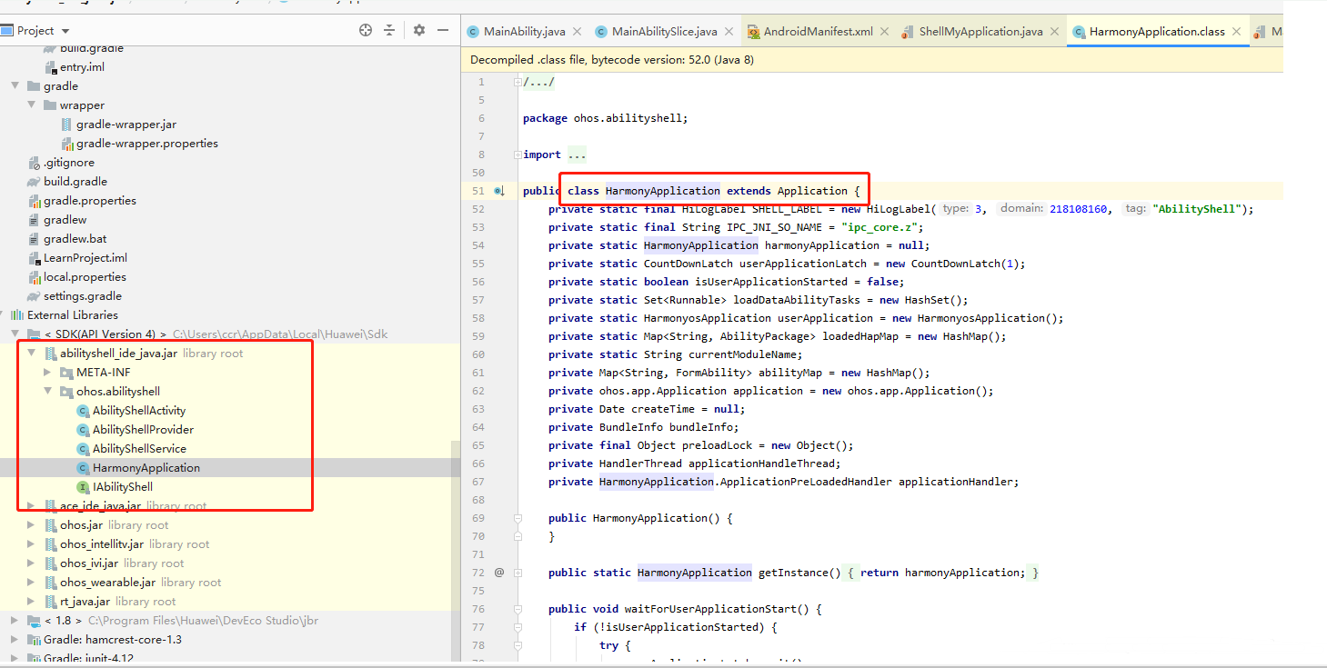
Task: Expand the rt_java.jar library
Action: click(x=32, y=602)
